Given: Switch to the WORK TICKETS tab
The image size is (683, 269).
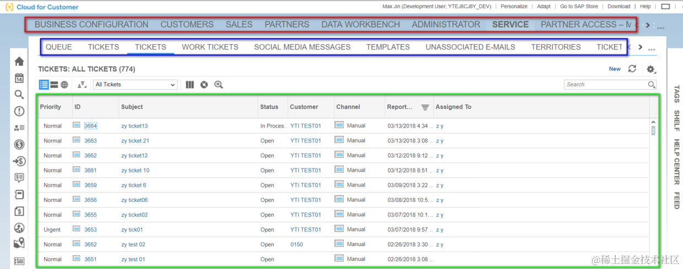Looking at the screenshot, I should tap(210, 47).
